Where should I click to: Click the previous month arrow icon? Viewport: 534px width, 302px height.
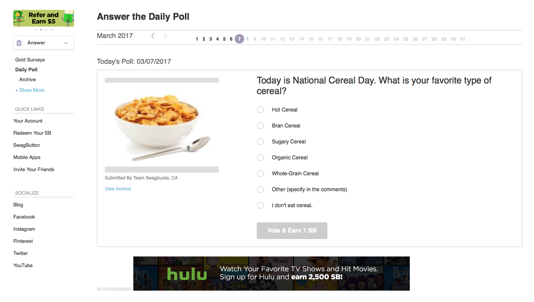[x=153, y=36]
